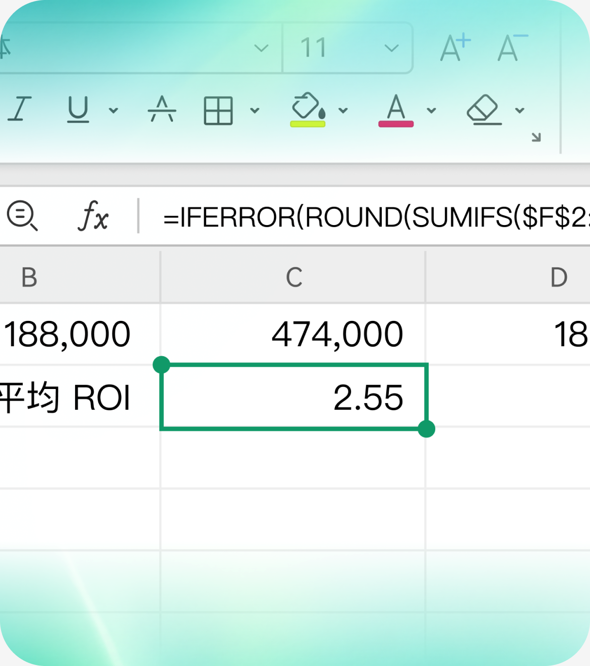
Task: Open font color dropdown arrow
Action: (x=431, y=110)
